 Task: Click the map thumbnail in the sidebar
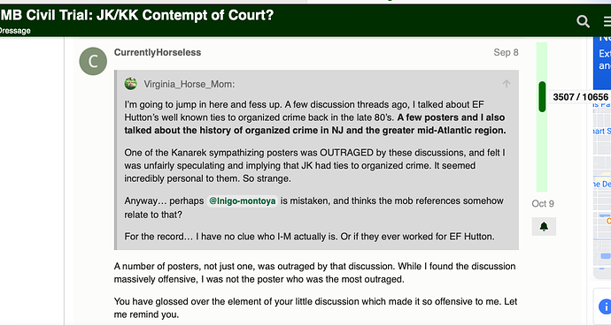pyautogui.click(x=602, y=185)
